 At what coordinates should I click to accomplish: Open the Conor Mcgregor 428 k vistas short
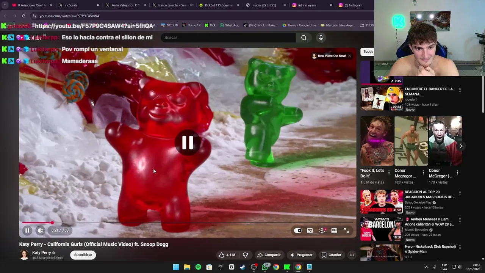(411, 141)
